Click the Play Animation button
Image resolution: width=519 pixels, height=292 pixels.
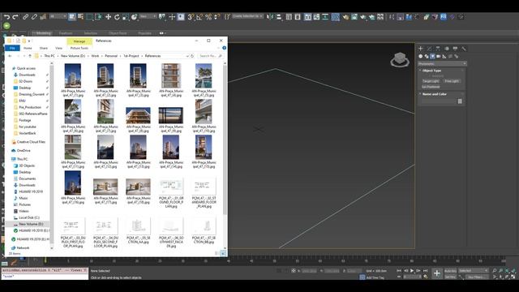click(412, 271)
